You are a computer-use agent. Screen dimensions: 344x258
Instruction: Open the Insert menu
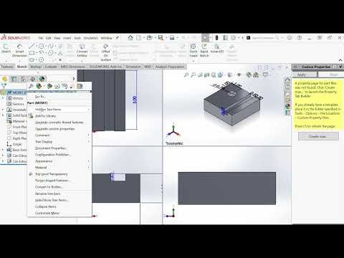(67, 38)
